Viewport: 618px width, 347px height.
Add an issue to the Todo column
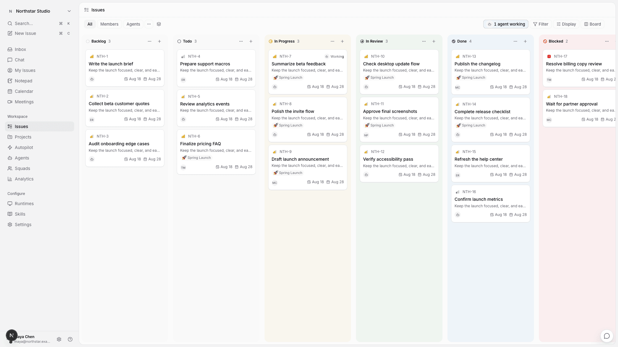click(x=251, y=41)
